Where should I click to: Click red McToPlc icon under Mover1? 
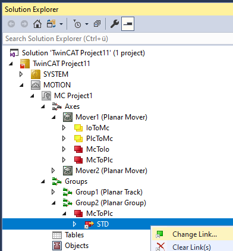pos(78,160)
